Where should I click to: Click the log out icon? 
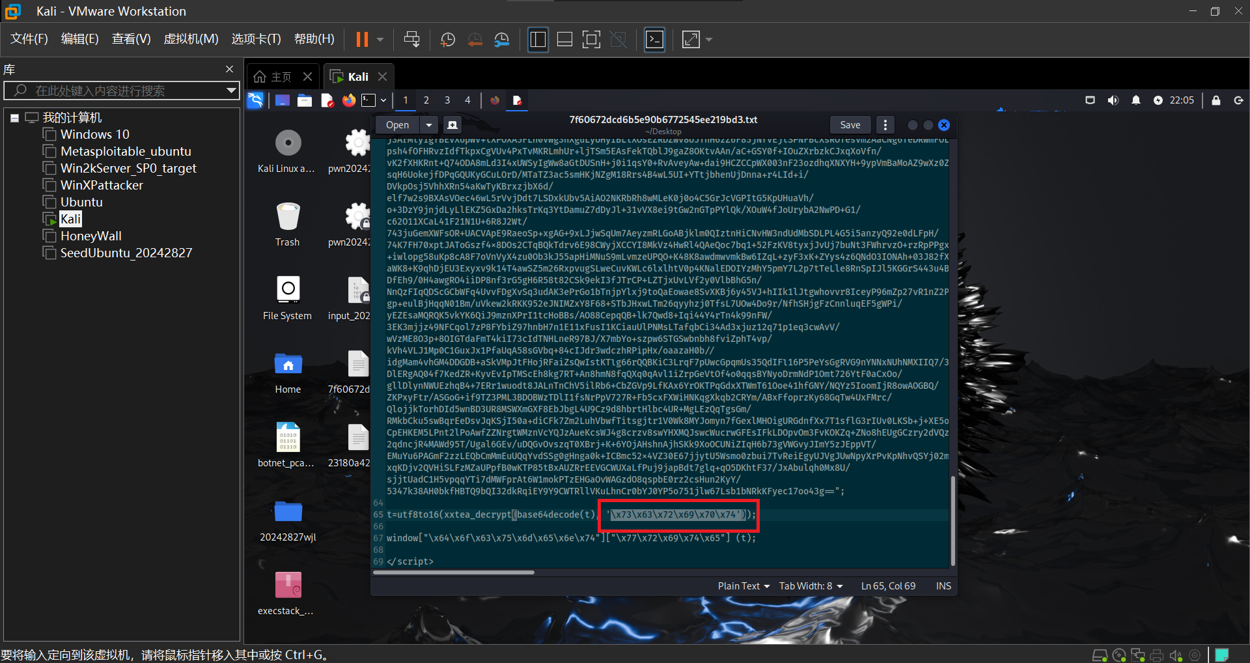click(1238, 100)
